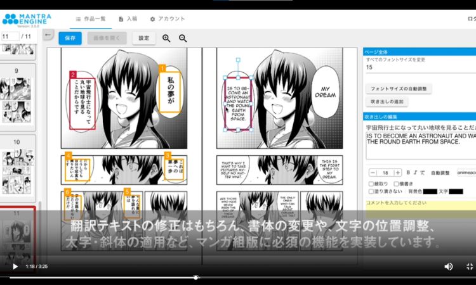
Task: Click the exit fullscreen icon
Action: click(x=470, y=267)
